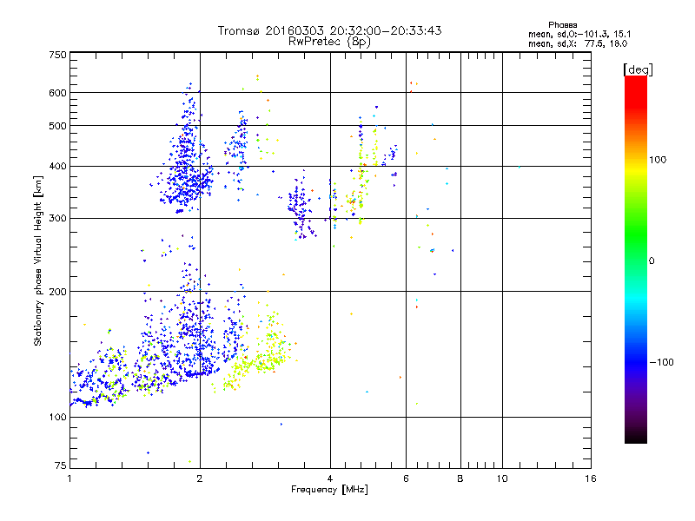Click the 'mean, sd,O:-101.3, 15.1' line

(579, 34)
